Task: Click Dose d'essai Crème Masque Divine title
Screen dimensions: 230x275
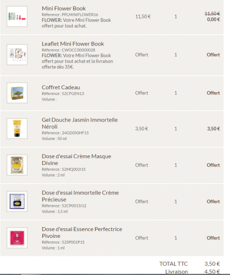Action: [x=77, y=160]
